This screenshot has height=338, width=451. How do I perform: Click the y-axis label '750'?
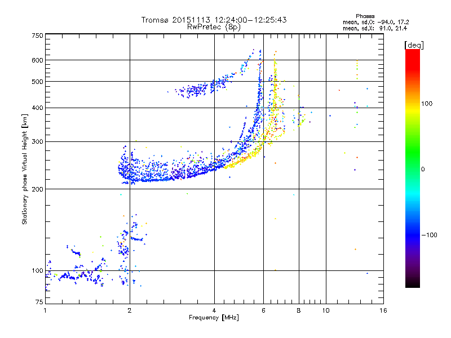pos(38,35)
